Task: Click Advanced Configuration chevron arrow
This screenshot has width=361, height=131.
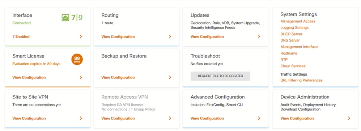Action: click(259, 118)
